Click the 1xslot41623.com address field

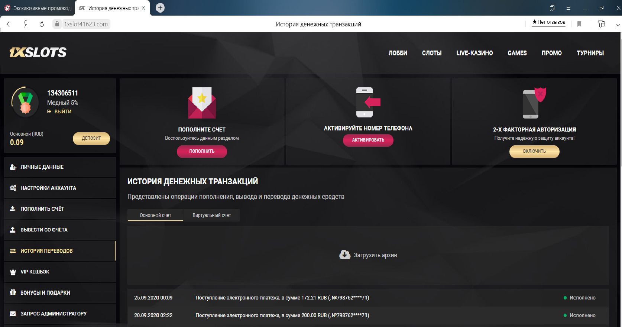coord(86,24)
